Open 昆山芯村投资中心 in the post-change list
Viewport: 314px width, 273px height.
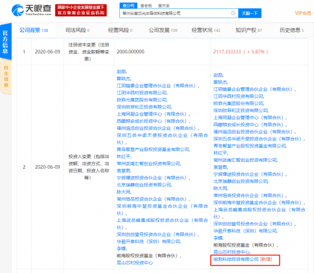(x=232, y=252)
